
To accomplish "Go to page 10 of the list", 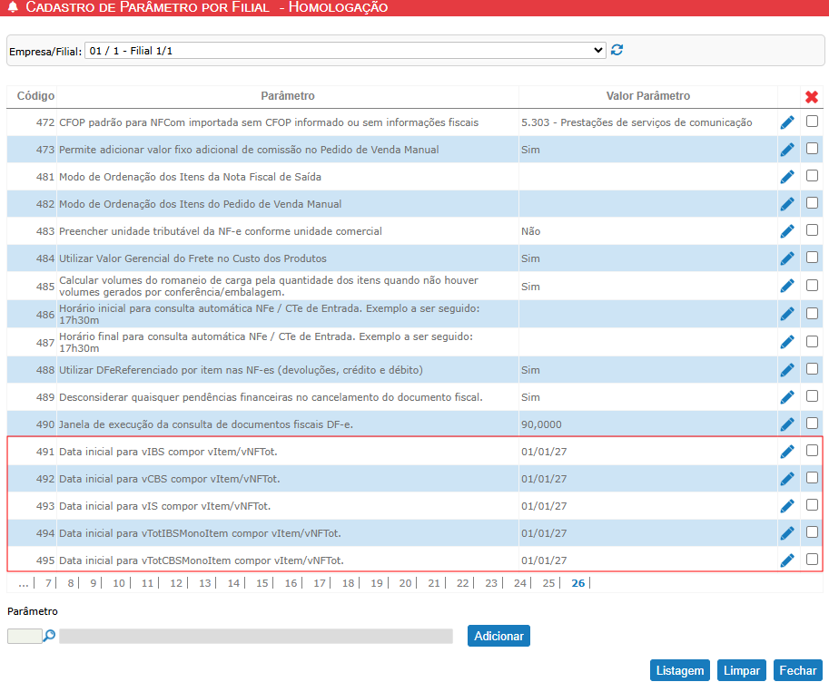I will click(x=119, y=583).
